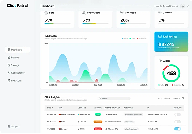
Task: Toggle suspicious switch for Frankfurt am Main row
Action: click(x=177, y=114)
